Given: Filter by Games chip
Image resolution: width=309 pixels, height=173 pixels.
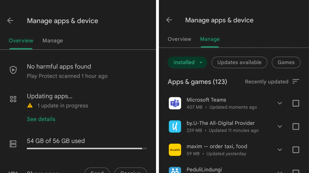Looking at the screenshot, I should click(286, 62).
